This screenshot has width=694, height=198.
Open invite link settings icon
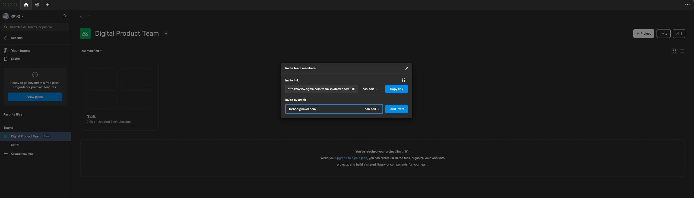tap(404, 80)
